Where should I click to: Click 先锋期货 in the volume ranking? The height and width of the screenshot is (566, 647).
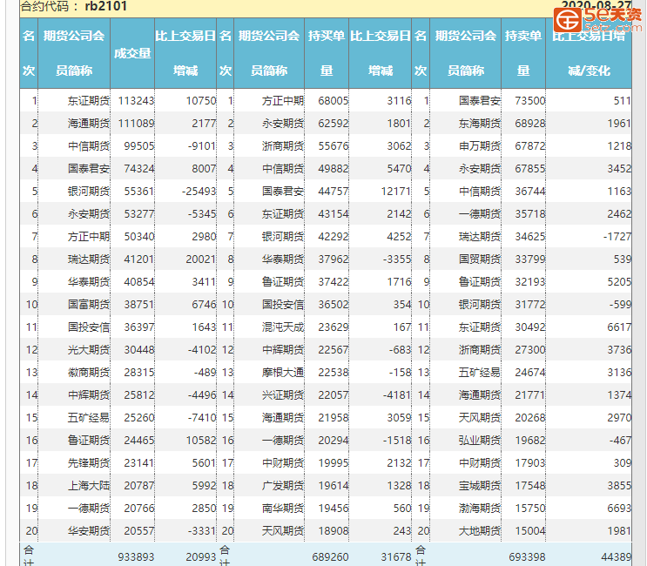point(89,464)
